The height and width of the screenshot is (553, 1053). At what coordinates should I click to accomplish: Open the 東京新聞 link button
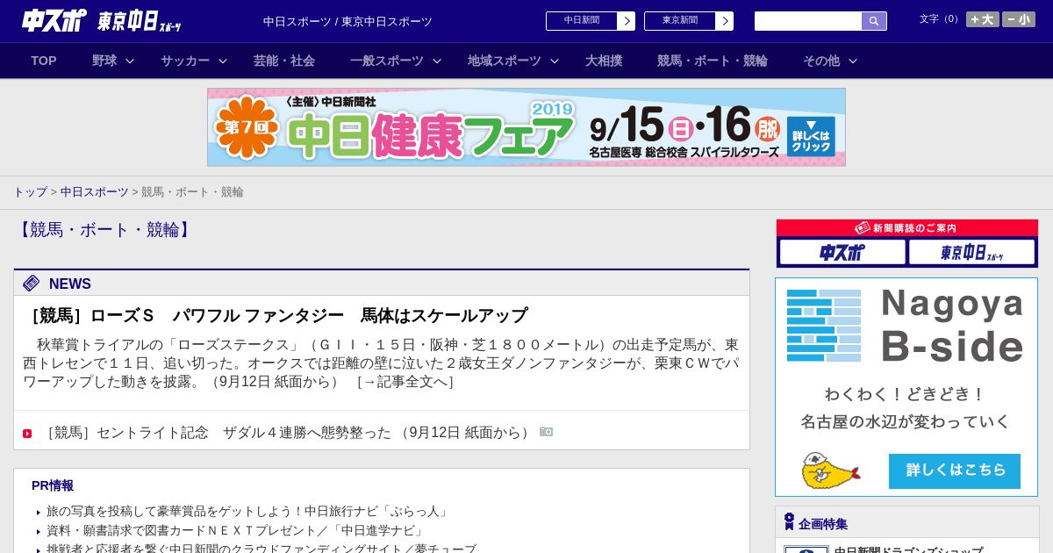tap(680, 21)
